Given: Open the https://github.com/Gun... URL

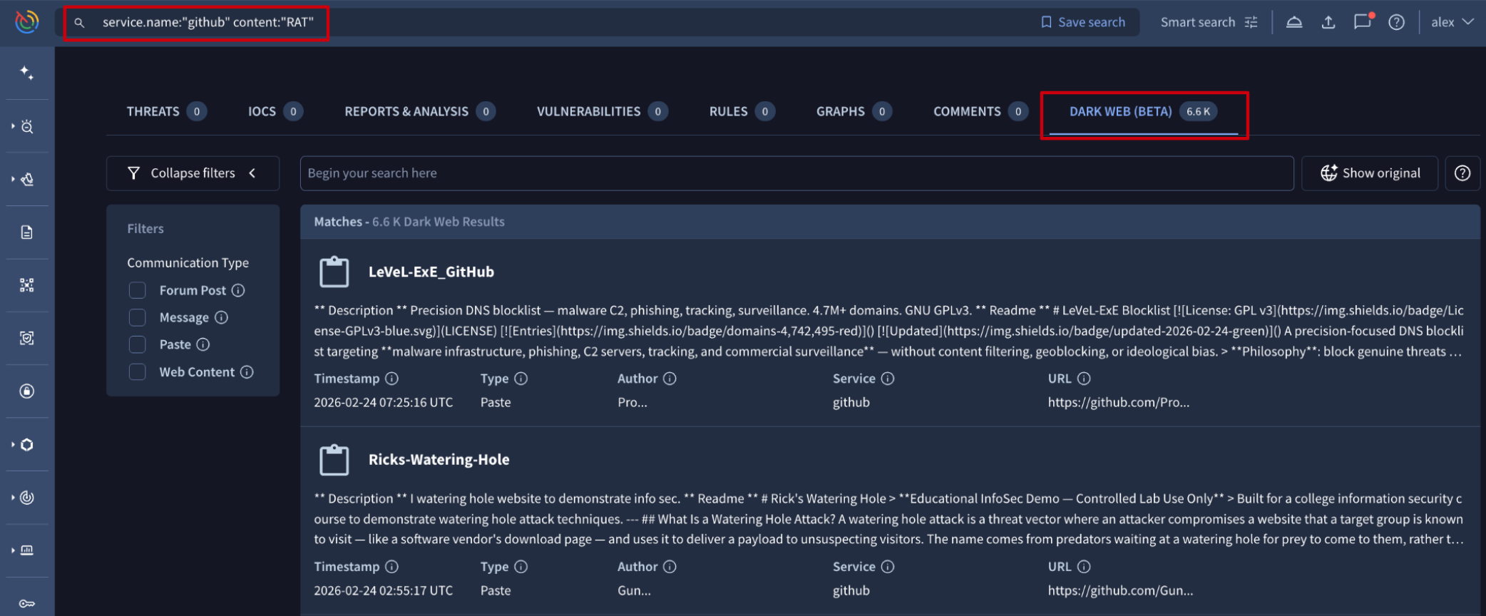Looking at the screenshot, I should pyautogui.click(x=1120, y=590).
